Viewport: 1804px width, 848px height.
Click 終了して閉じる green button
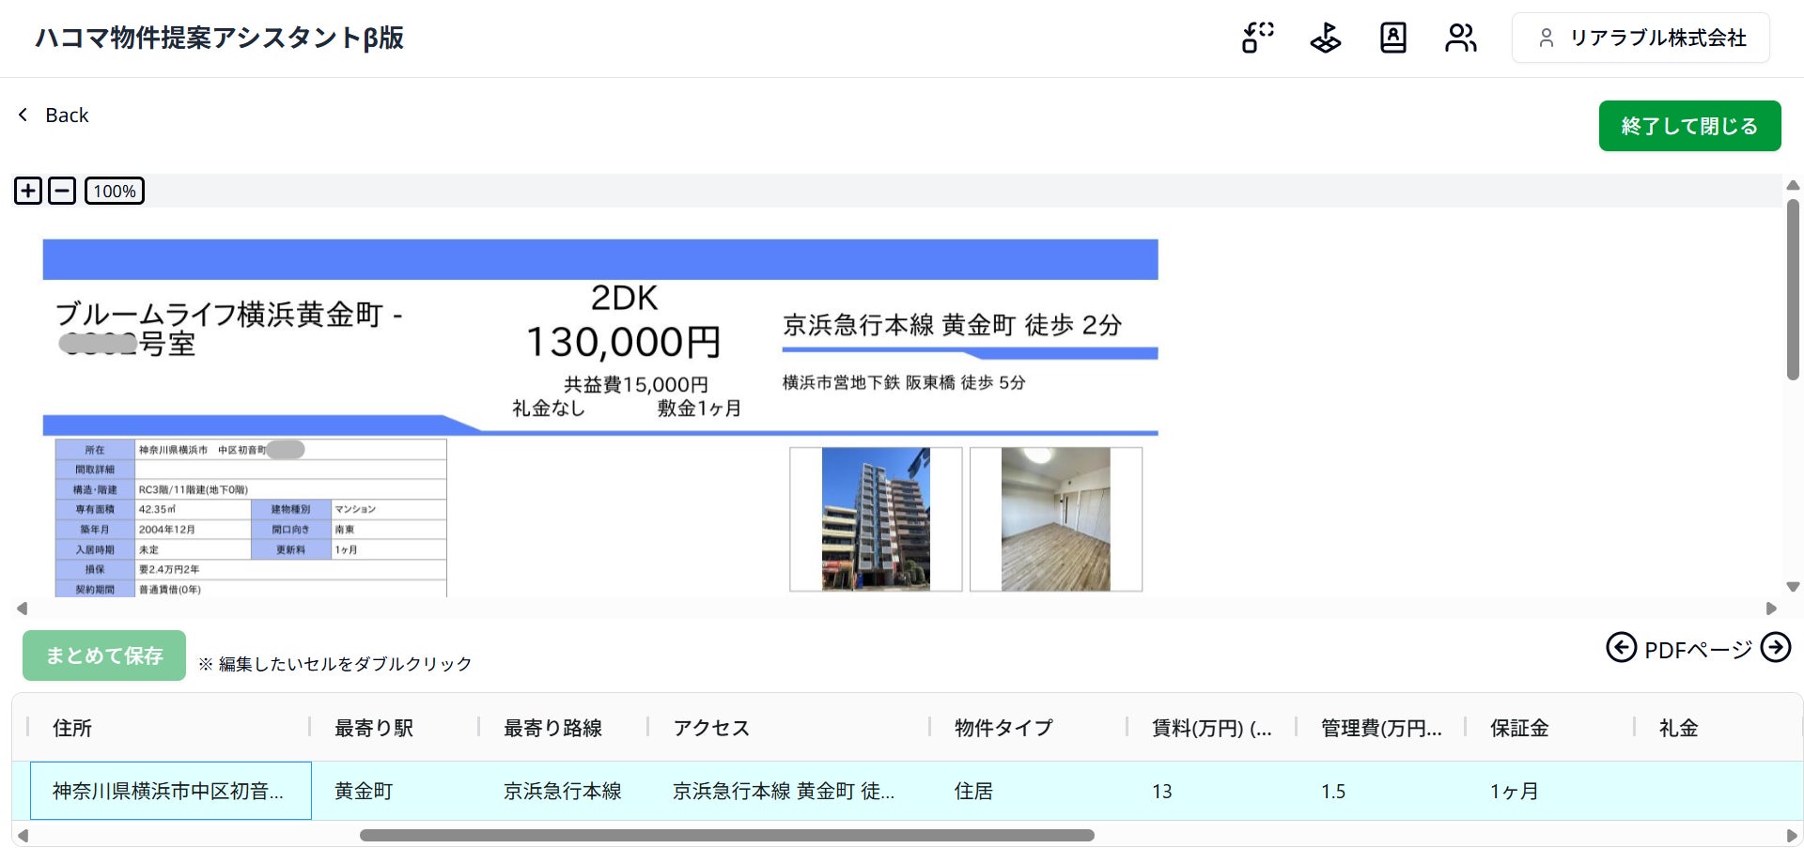tap(1689, 126)
